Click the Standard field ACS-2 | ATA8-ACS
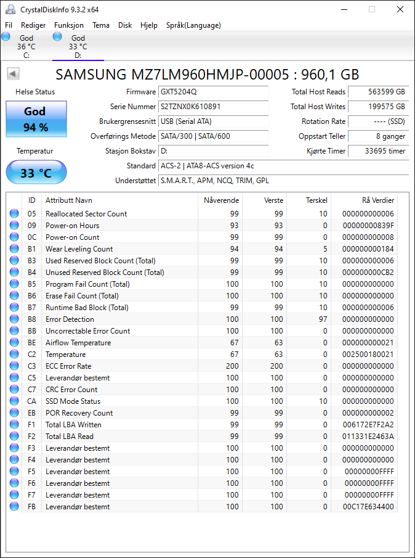This screenshot has width=415, height=558. [x=283, y=166]
